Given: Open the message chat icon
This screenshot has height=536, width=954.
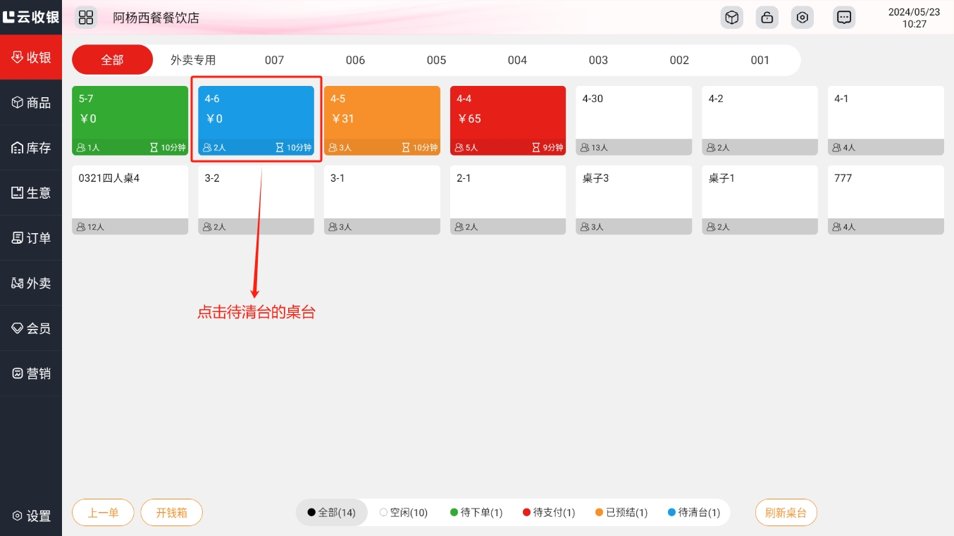Looking at the screenshot, I should [x=843, y=18].
